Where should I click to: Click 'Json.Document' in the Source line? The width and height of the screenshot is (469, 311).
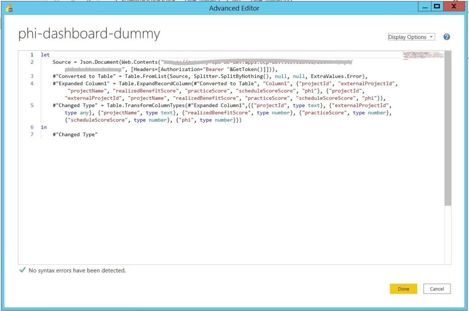(99, 62)
